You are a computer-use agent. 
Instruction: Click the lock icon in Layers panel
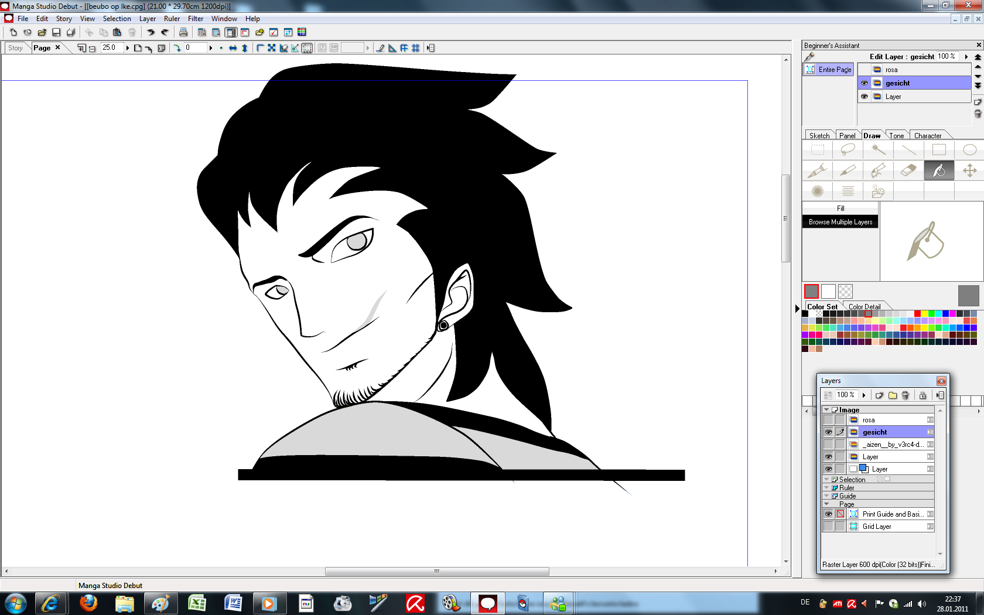(922, 395)
